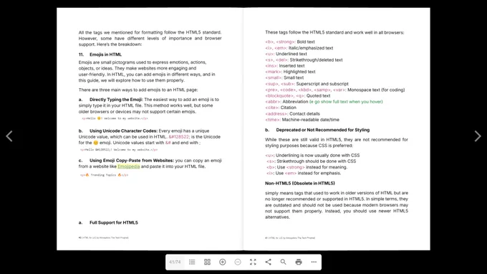This screenshot has width=487, height=274.
Task: Click the '<cite>: Citation' line
Action: (281, 108)
